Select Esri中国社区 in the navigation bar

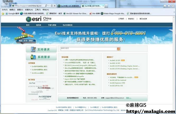pos(68,25)
